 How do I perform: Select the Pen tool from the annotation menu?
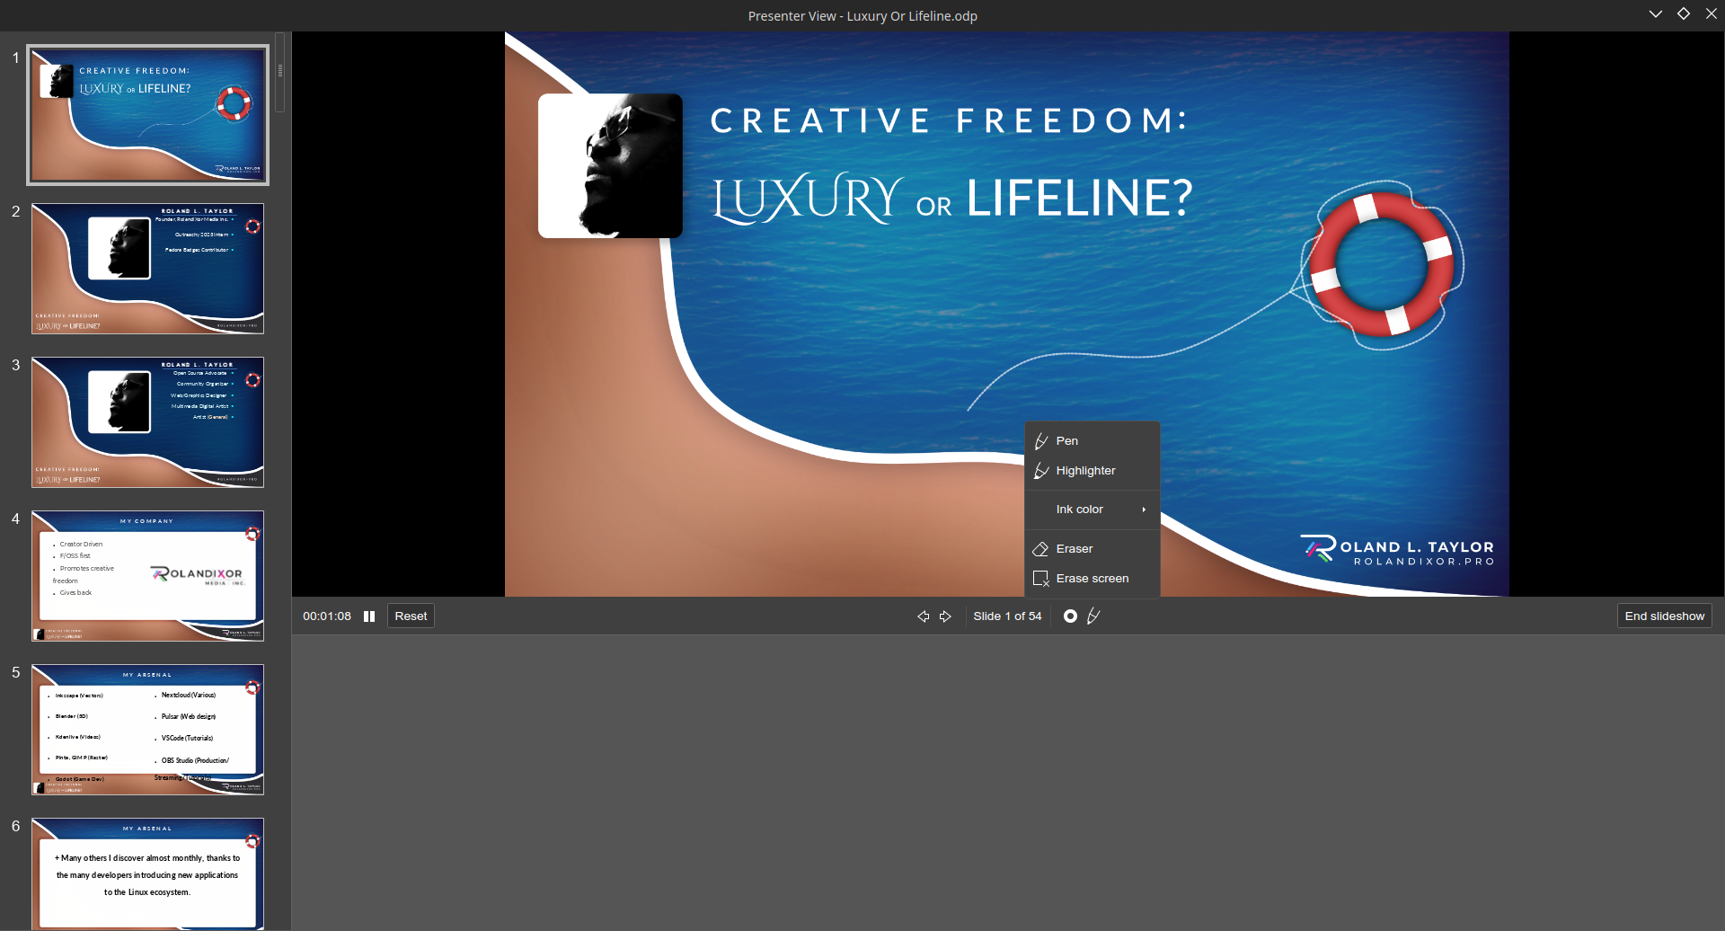pyautogui.click(x=1067, y=440)
